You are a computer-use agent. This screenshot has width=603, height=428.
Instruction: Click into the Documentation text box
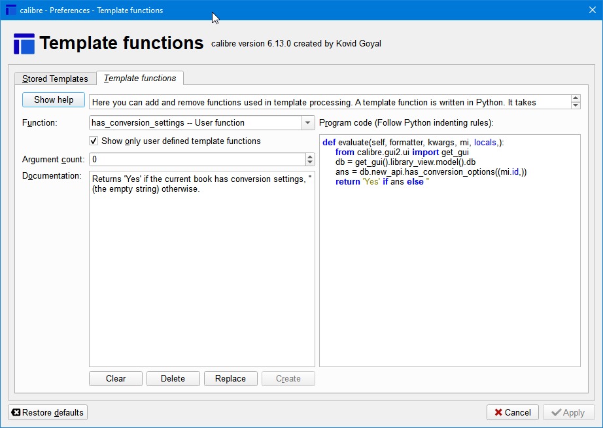pyautogui.click(x=202, y=269)
